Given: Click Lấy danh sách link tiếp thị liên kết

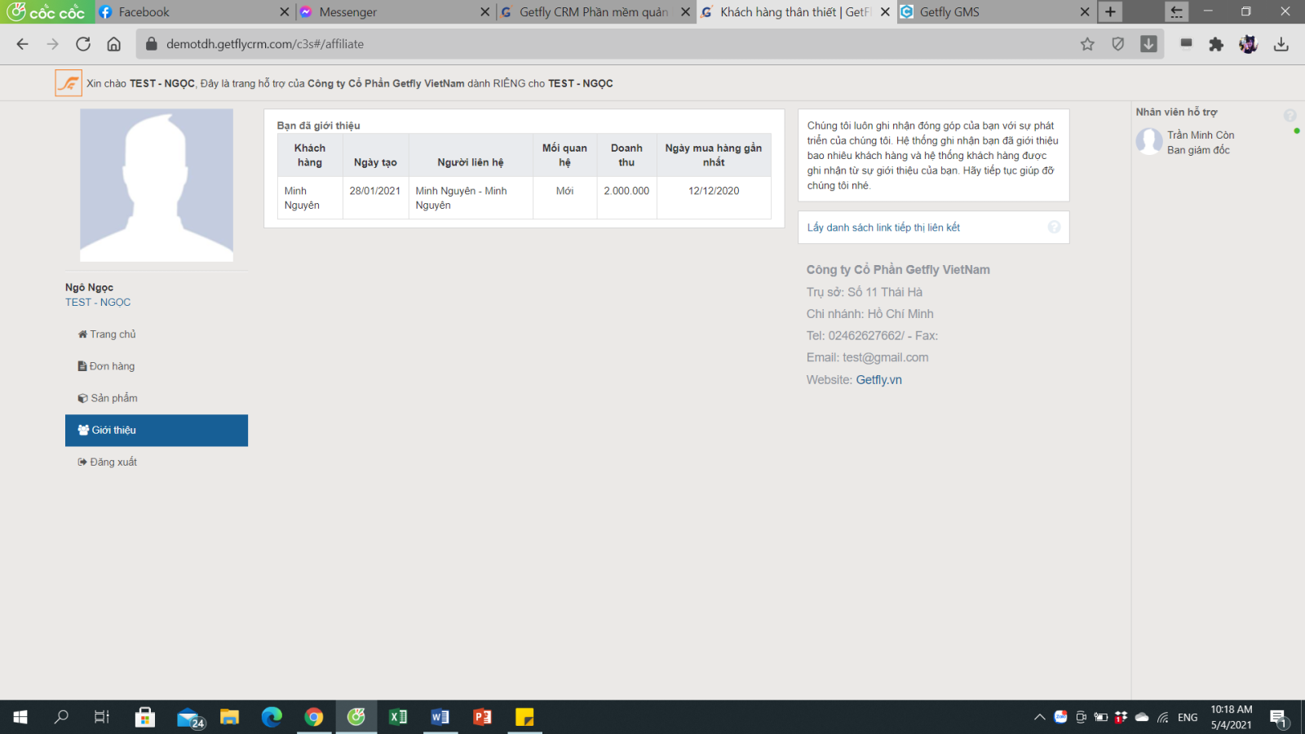Looking at the screenshot, I should (883, 228).
